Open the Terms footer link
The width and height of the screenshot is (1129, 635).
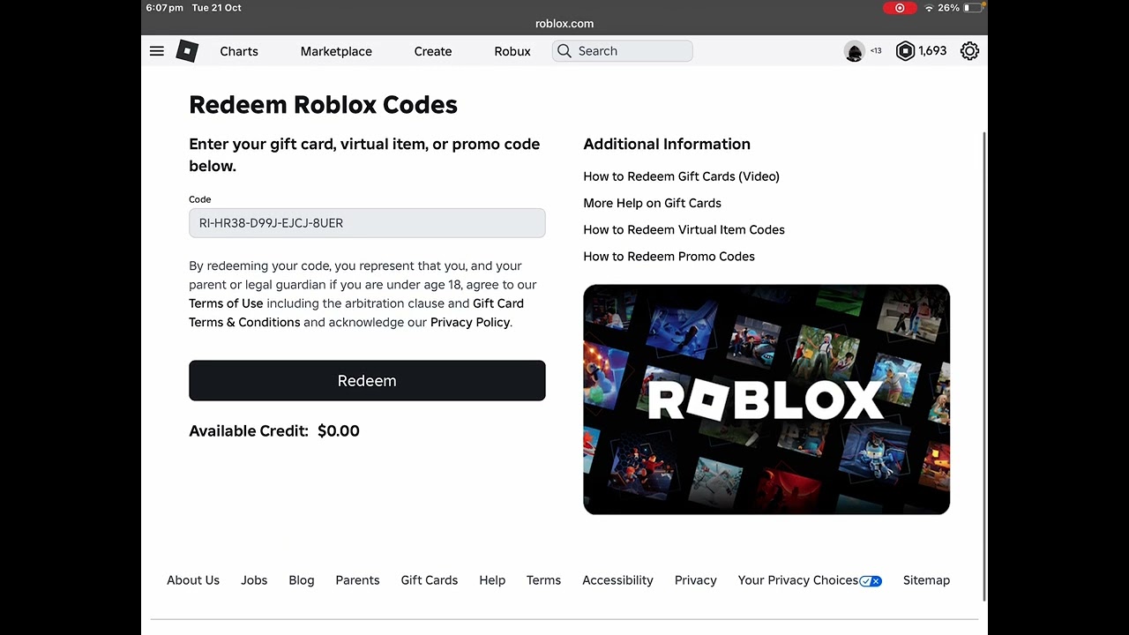[x=543, y=580]
